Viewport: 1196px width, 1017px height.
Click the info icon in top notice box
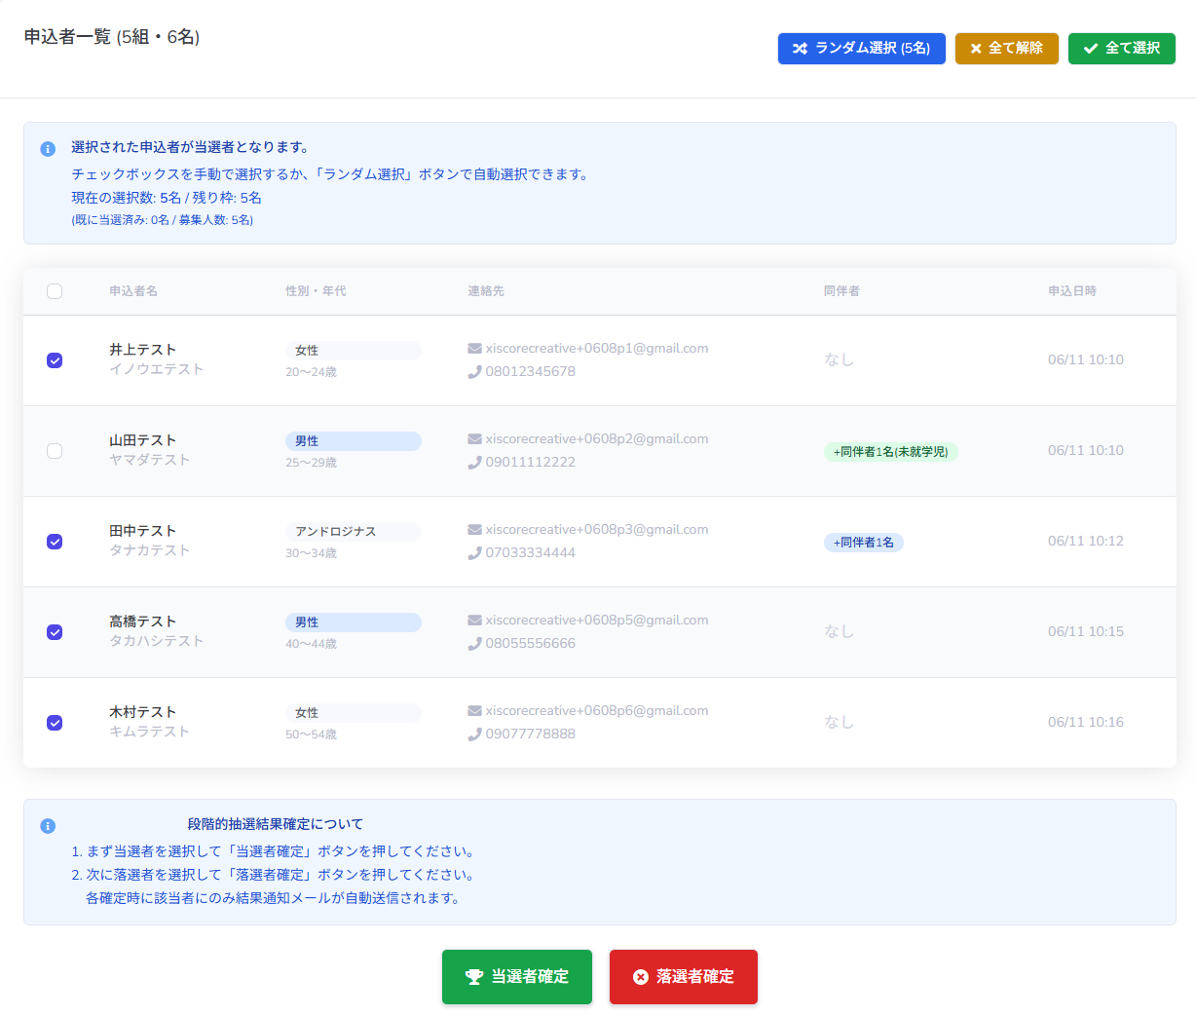point(48,149)
